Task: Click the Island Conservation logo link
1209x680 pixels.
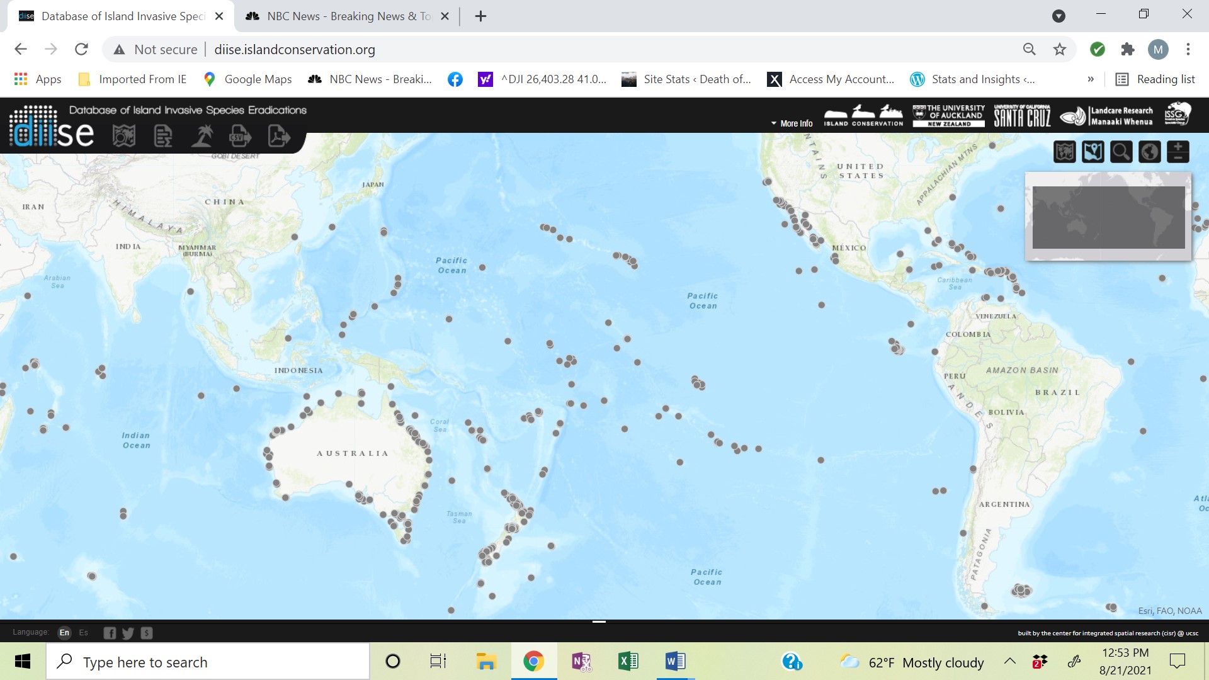Action: [x=863, y=116]
